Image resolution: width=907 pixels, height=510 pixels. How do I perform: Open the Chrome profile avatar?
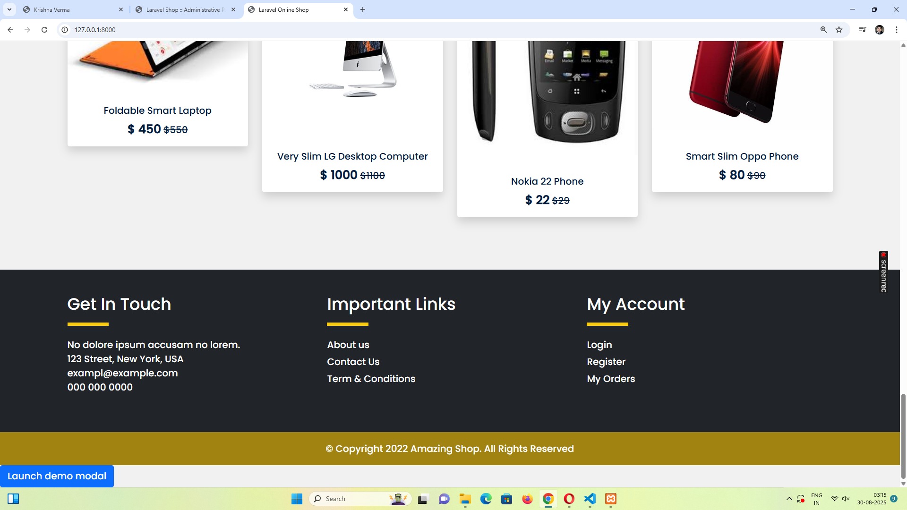coord(880,30)
